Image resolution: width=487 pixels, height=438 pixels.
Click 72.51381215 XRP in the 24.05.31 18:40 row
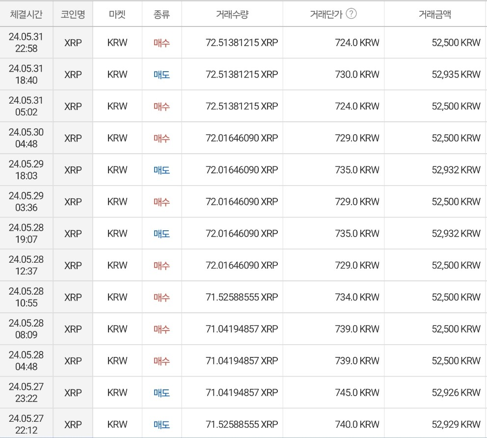[x=242, y=75]
